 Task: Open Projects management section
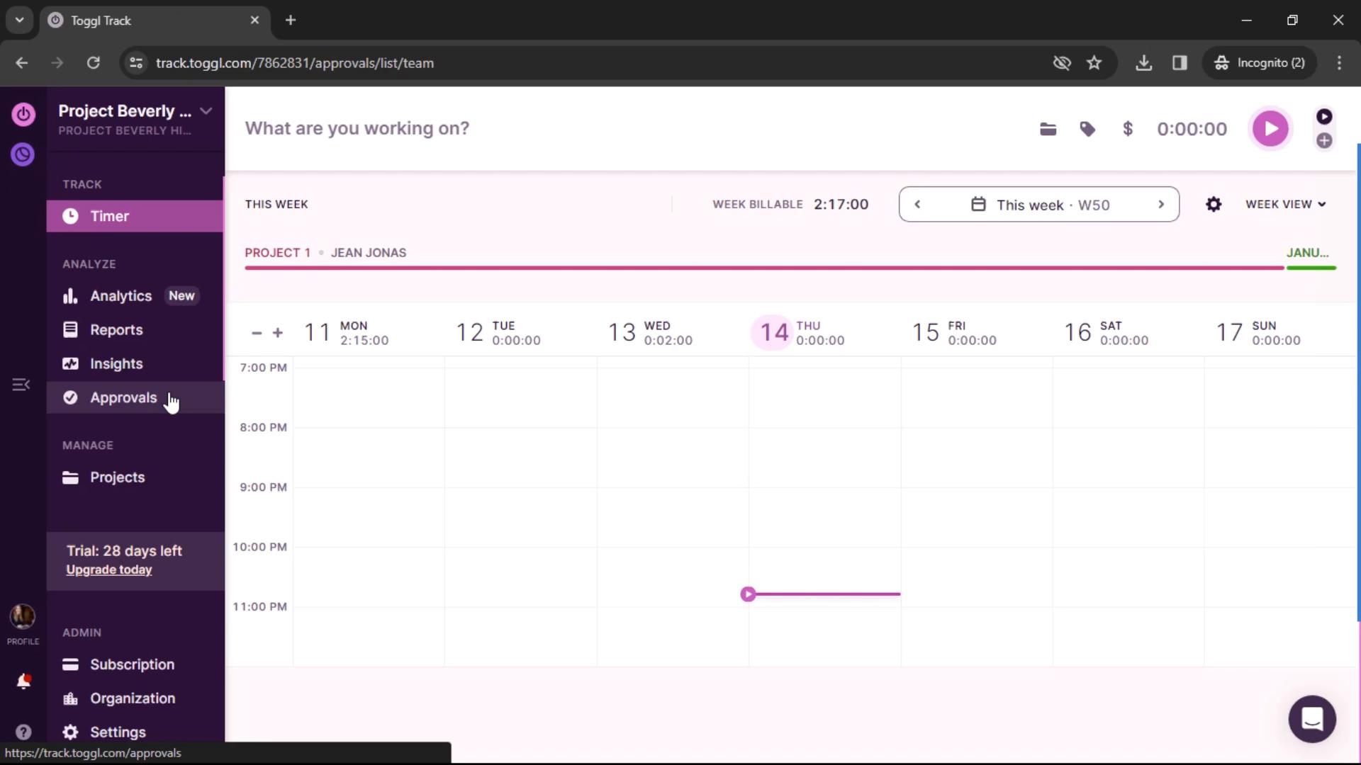click(117, 477)
